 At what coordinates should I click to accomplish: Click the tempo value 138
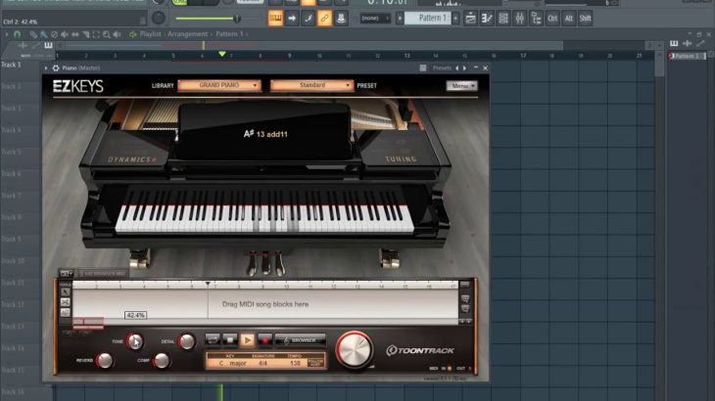(x=296, y=363)
